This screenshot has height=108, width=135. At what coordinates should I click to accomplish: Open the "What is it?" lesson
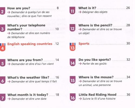87,8
